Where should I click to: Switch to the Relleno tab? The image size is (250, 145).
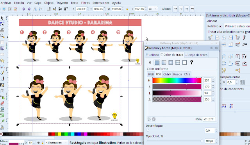click(x=152, y=55)
